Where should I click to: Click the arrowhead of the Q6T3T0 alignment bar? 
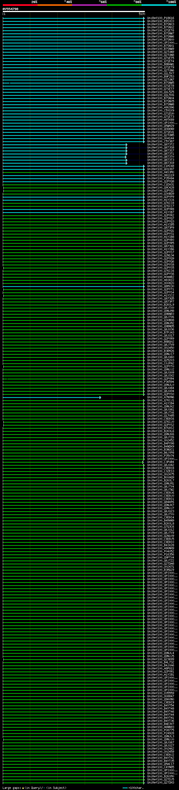(126, 157)
